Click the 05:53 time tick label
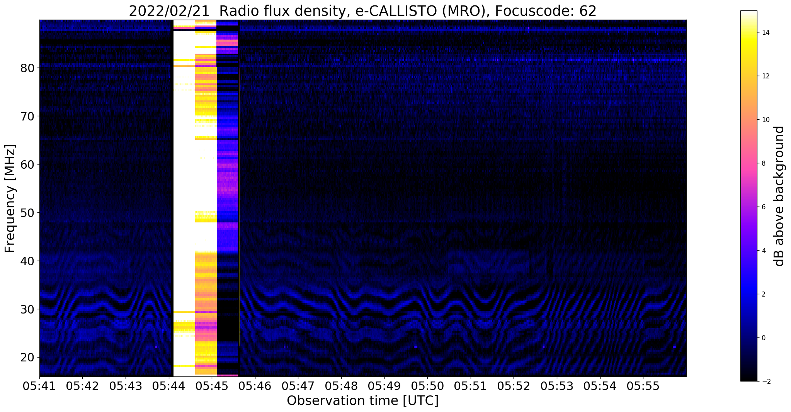Viewport: 791px width, 412px height. pyautogui.click(x=557, y=385)
